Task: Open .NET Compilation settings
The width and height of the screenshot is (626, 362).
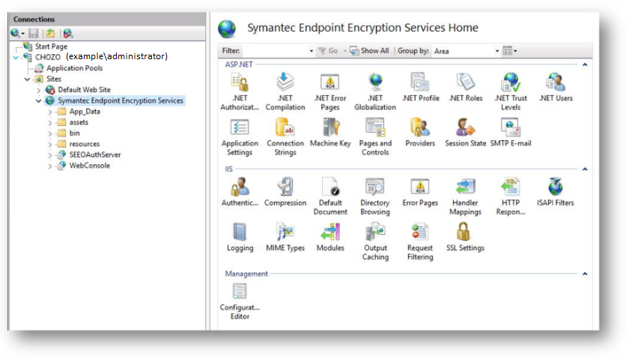Action: [285, 91]
